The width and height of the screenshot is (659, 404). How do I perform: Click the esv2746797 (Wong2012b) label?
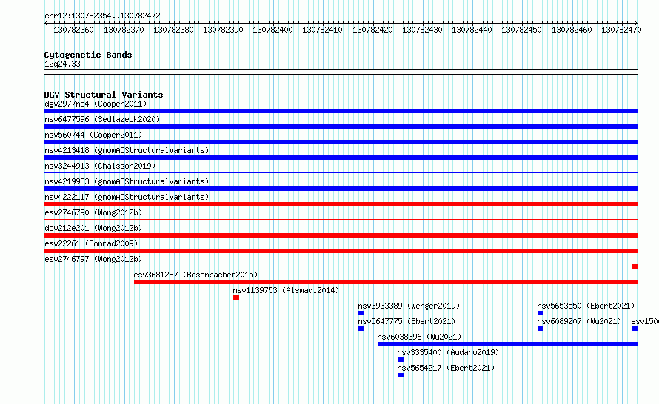tap(93, 259)
